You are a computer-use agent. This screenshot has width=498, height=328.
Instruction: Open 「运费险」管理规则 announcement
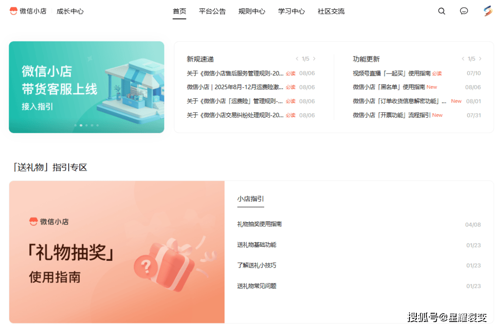click(x=235, y=101)
